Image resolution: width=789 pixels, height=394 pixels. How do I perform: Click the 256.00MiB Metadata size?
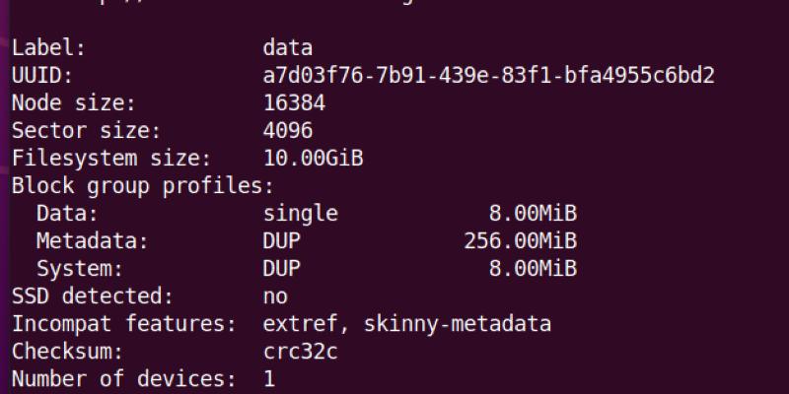point(520,240)
